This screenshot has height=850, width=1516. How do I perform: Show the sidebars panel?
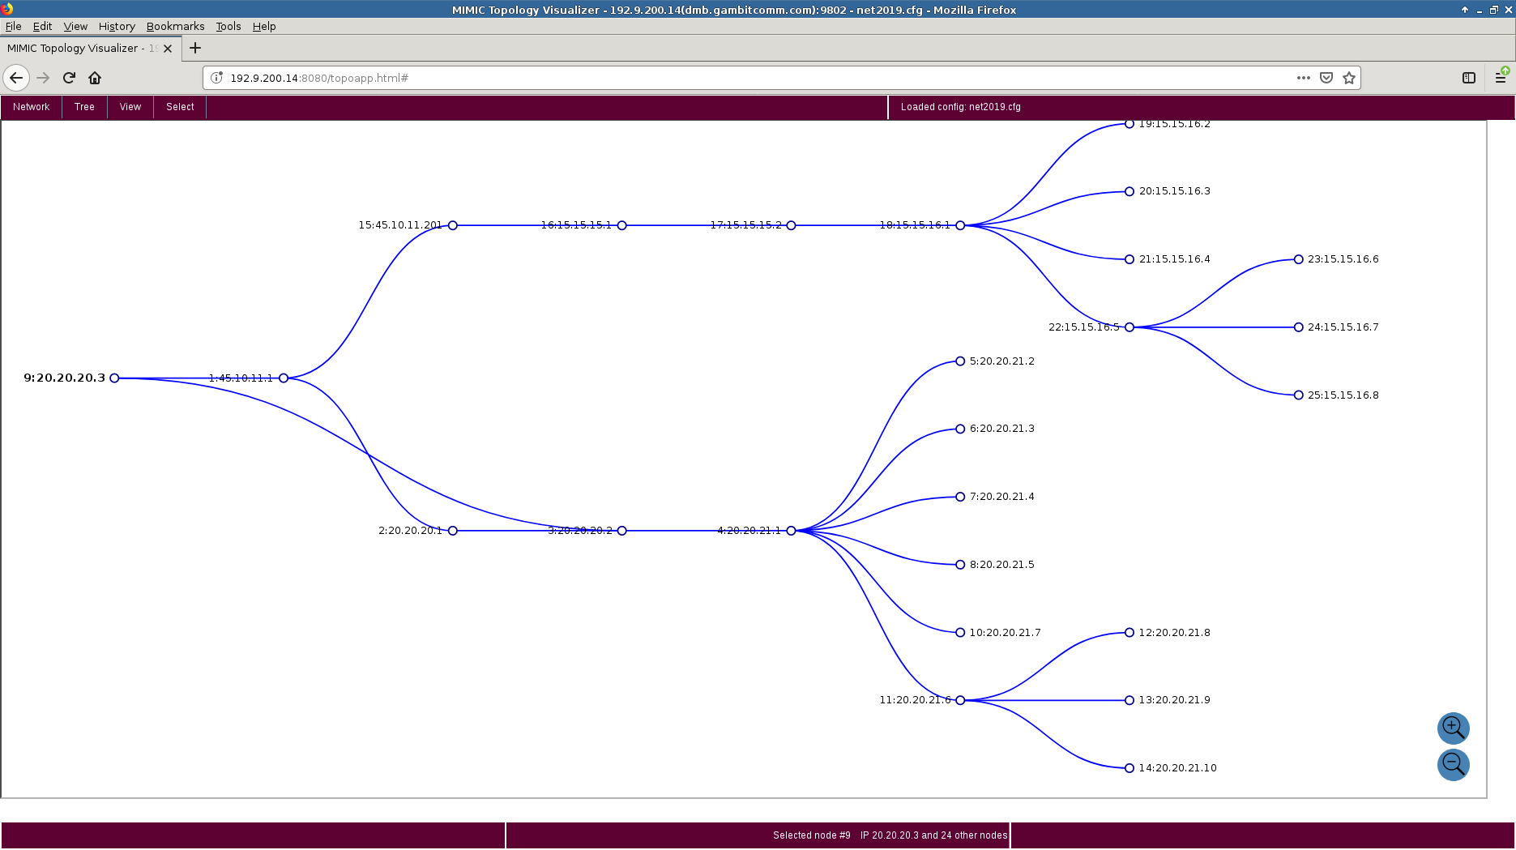tap(1468, 78)
